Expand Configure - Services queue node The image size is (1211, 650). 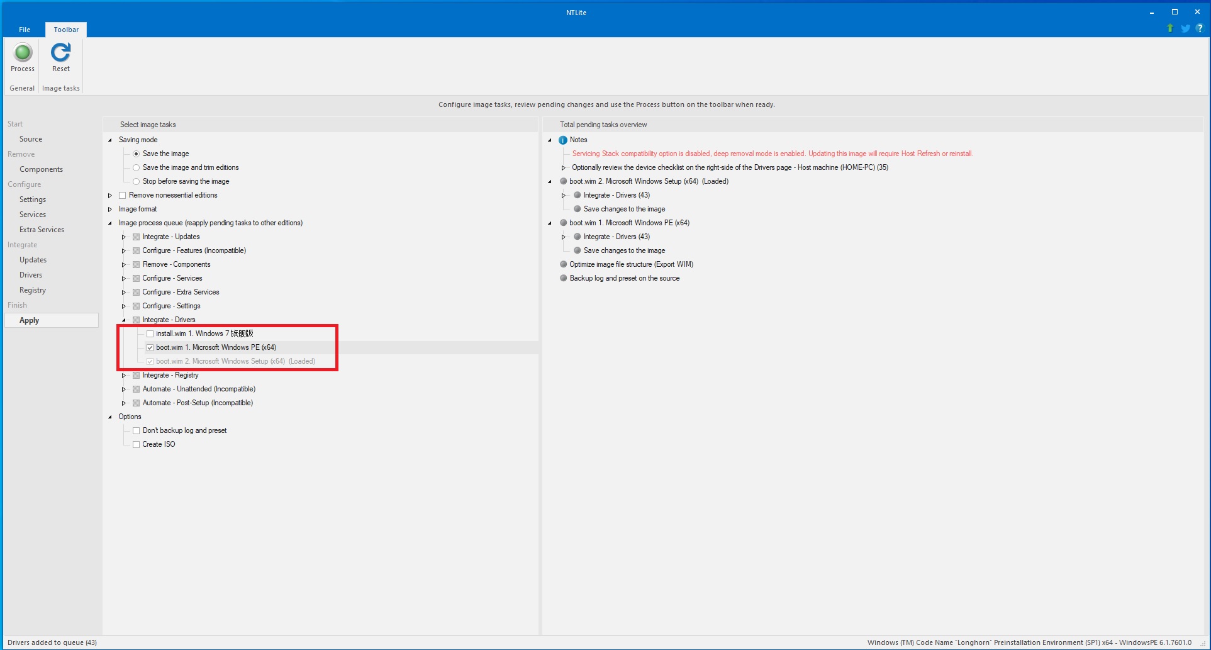coord(124,278)
